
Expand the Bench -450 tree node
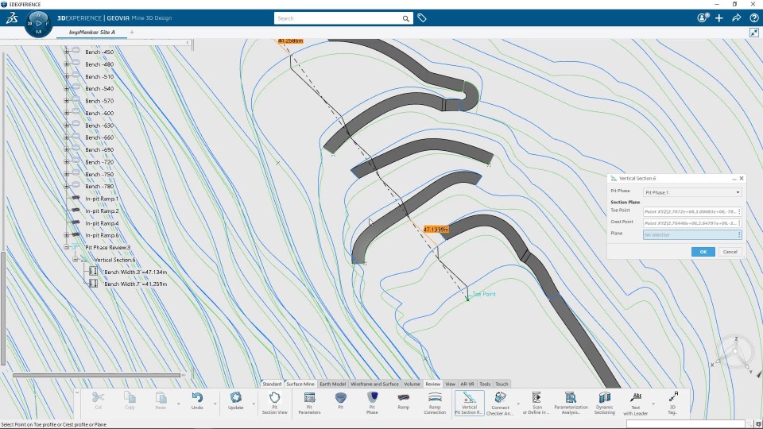(x=67, y=51)
